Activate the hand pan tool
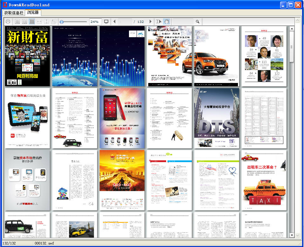 (166, 22)
